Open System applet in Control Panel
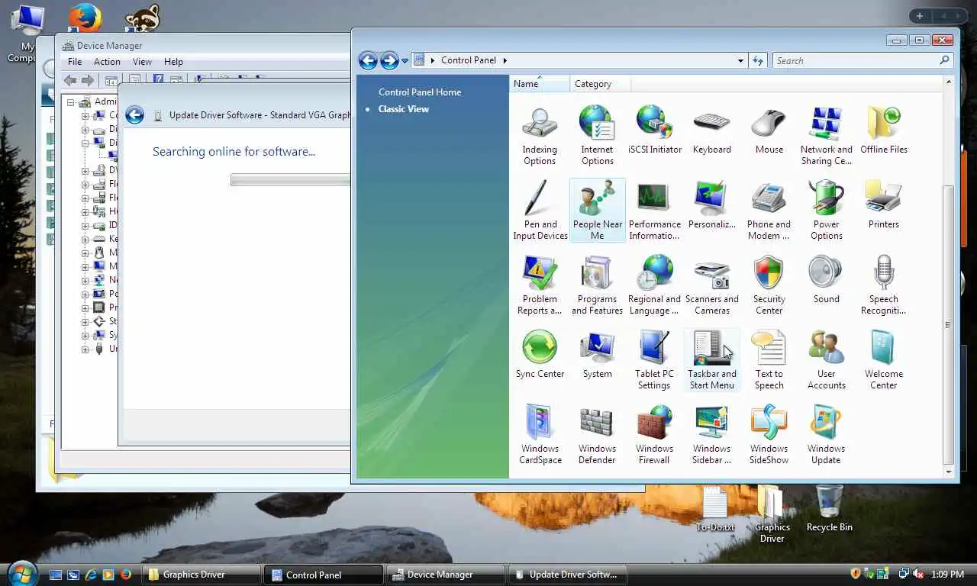 coord(597,355)
